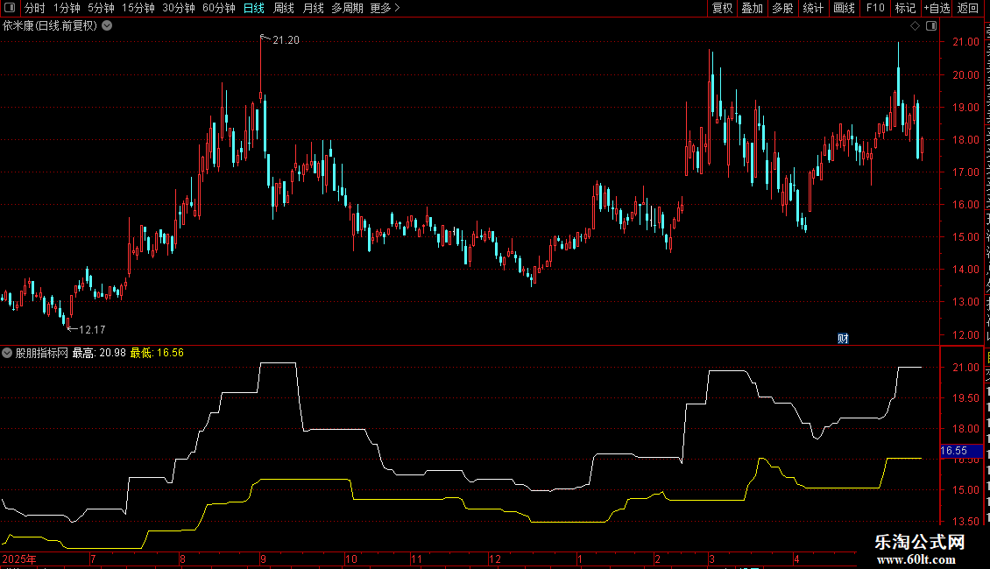
Task: Select the 60分钟 period
Action: click(219, 8)
